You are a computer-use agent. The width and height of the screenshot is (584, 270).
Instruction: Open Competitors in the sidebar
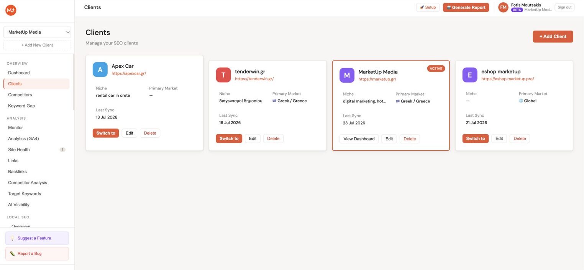coord(36,95)
